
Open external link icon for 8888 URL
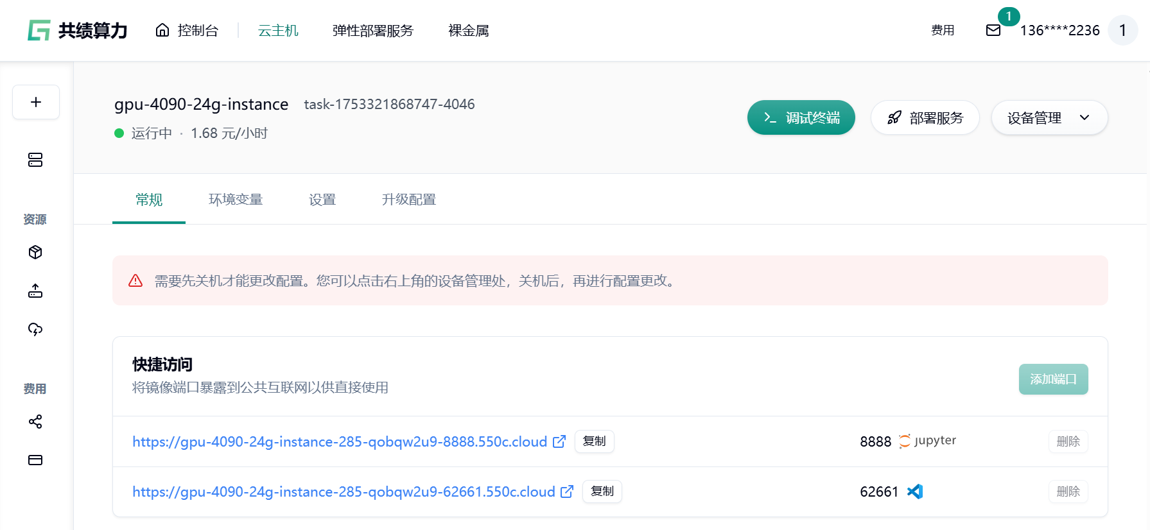point(559,441)
